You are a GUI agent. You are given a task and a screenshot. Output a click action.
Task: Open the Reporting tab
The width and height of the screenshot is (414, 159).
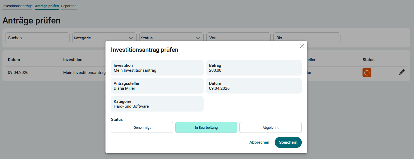pos(69,6)
